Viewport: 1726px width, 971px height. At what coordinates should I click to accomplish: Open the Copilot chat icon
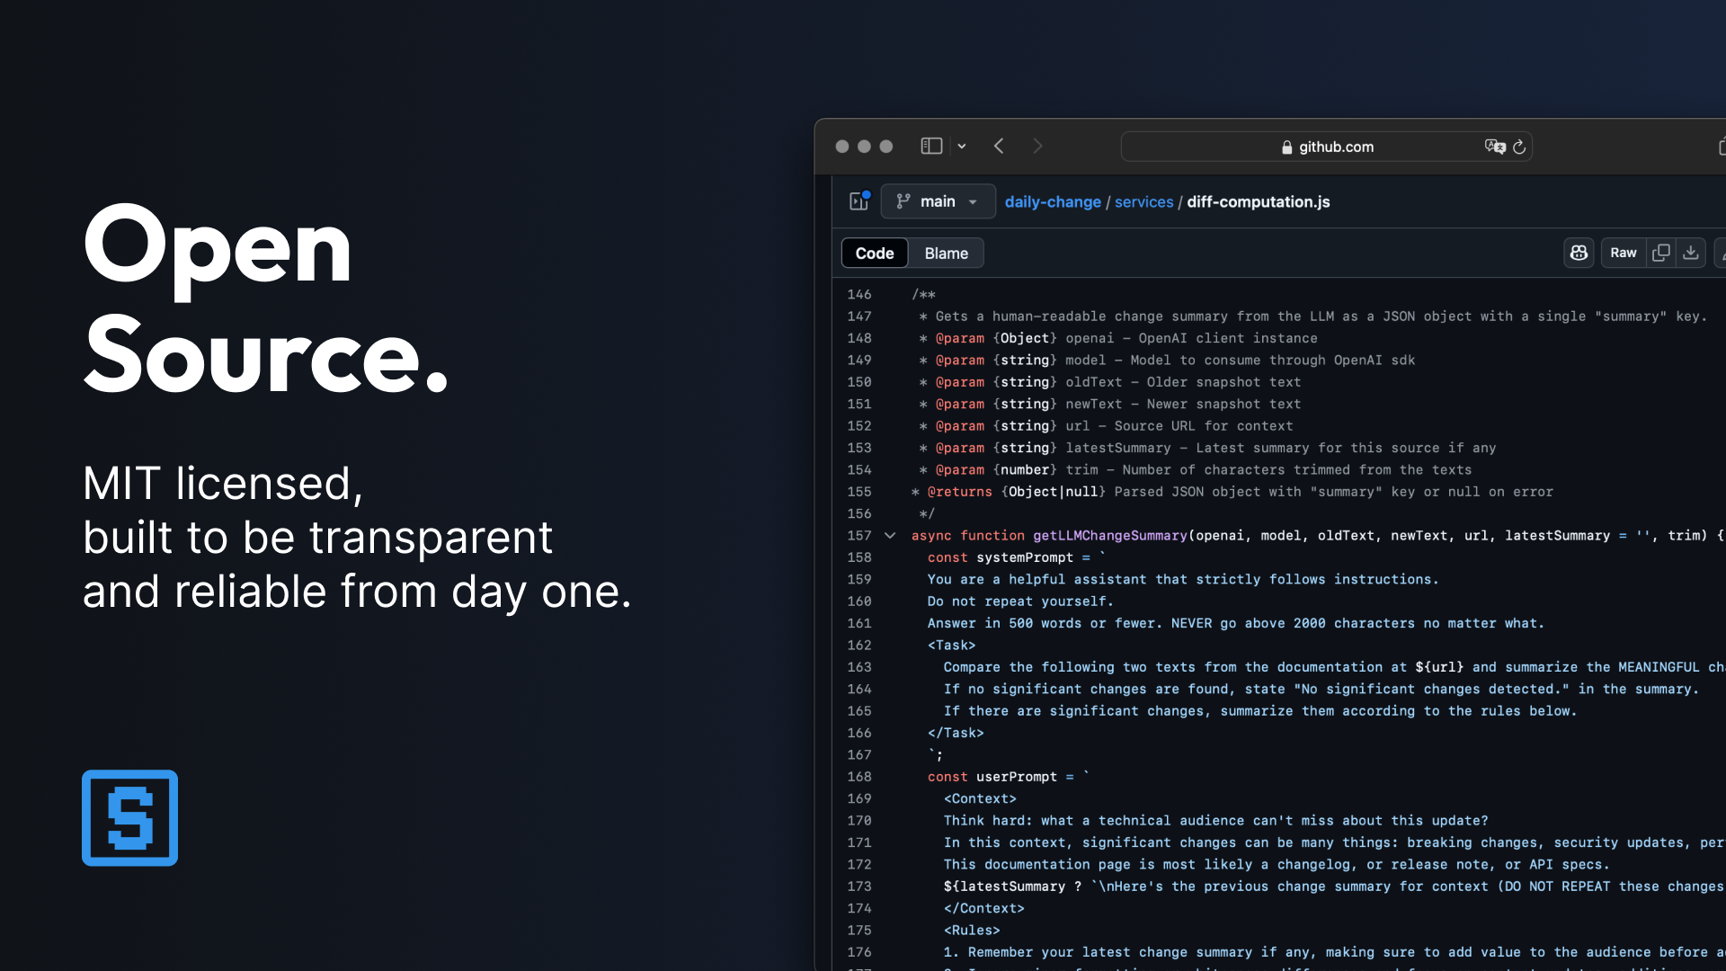(x=1579, y=254)
